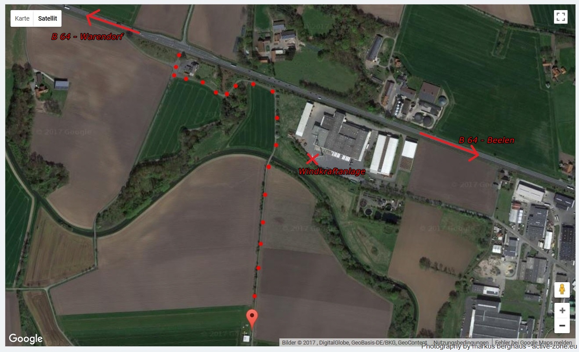Viewport: 579px width, 352px height.
Task: Click Fehler bei Google Maps melden
Action: [533, 343]
